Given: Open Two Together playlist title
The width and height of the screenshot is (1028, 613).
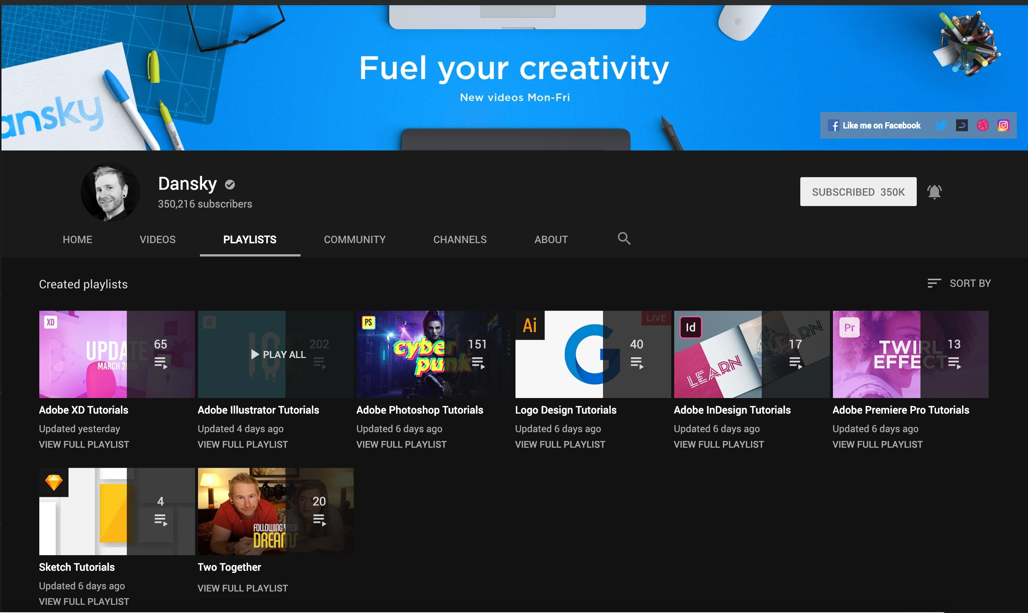Looking at the screenshot, I should pos(230,567).
